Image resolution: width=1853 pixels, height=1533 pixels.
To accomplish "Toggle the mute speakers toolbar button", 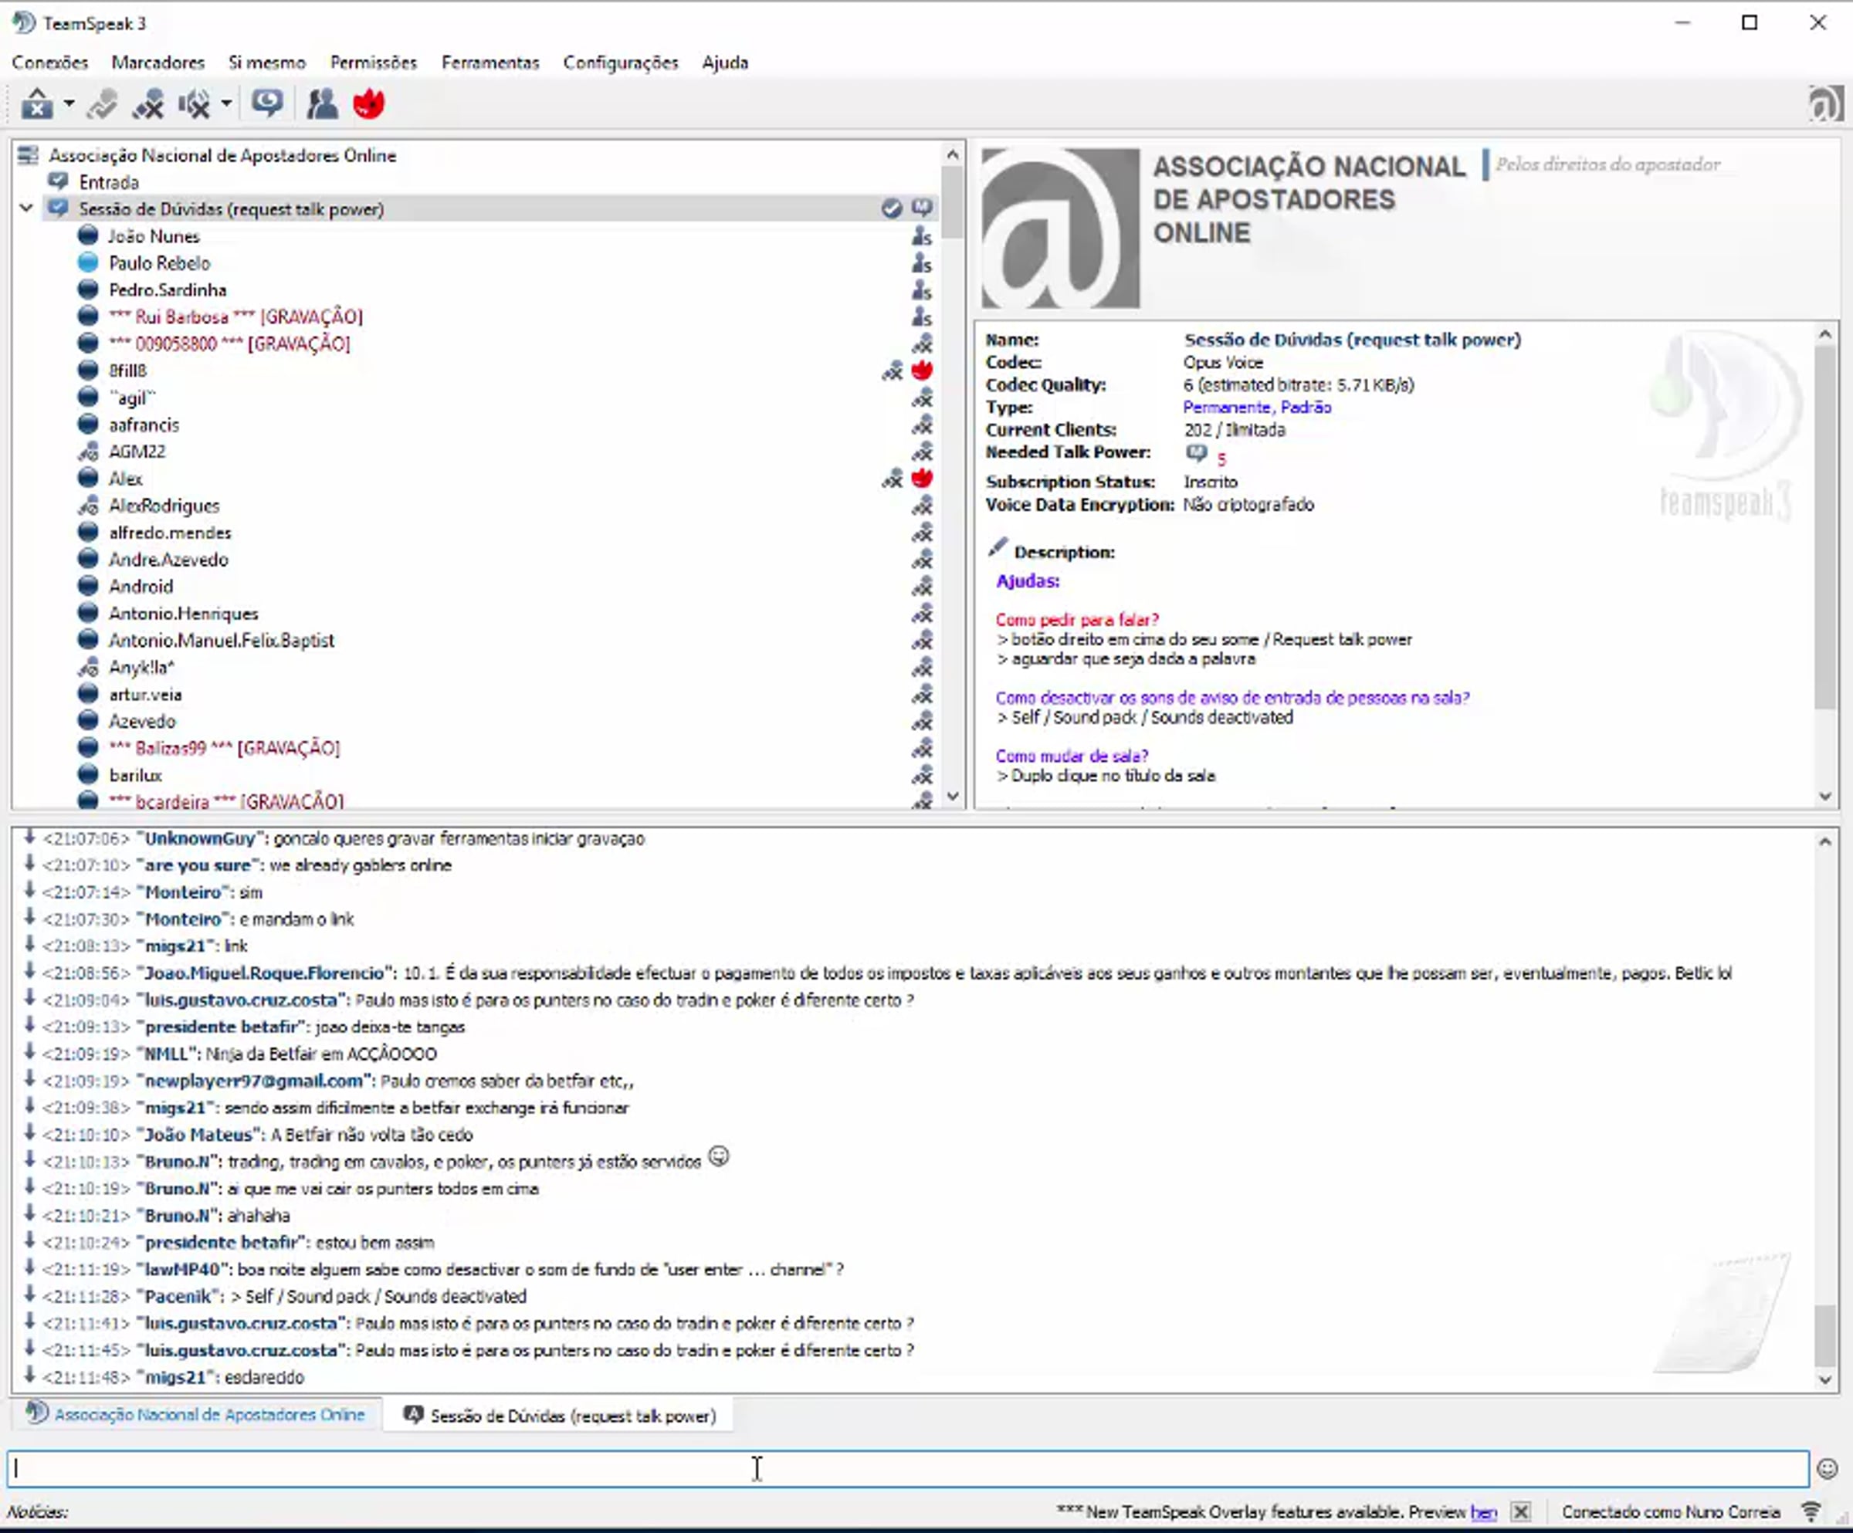I will coord(194,104).
